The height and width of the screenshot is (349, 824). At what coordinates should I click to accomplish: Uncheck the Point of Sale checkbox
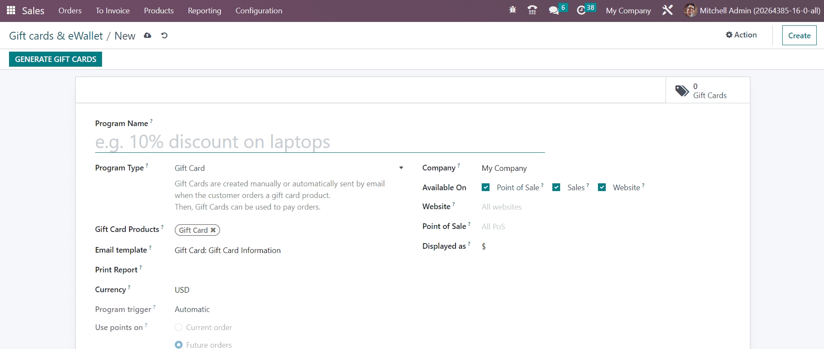[x=486, y=187]
